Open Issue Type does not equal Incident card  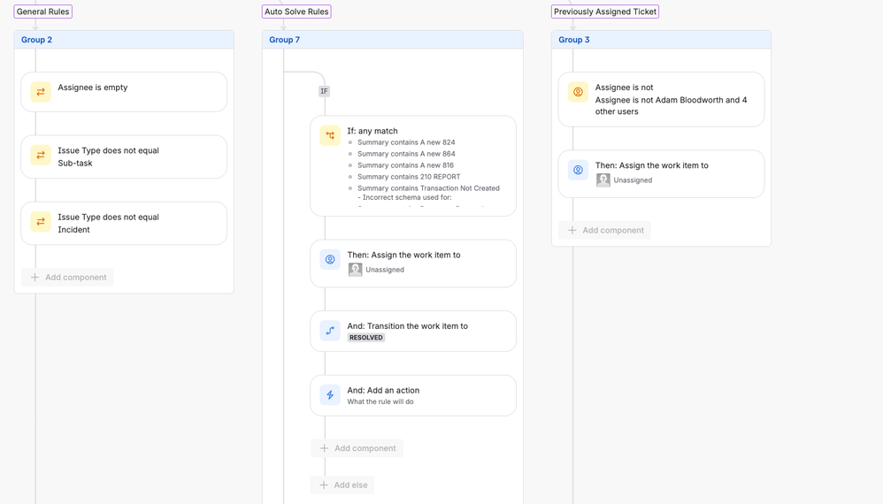124,224
